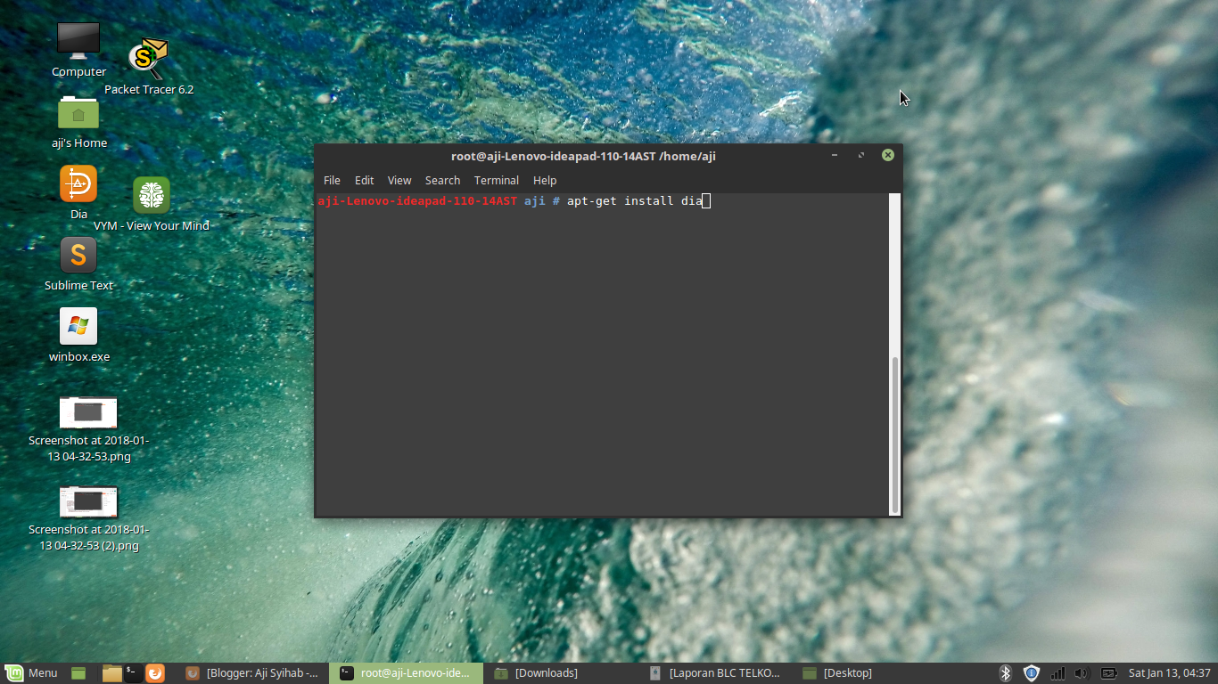Minimize the terminal window

pos(835,155)
